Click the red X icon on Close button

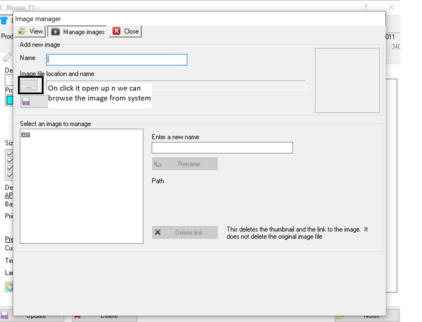coord(117,31)
